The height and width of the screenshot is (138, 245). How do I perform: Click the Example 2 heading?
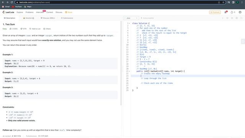pyautogui.click(x=8, y=72)
